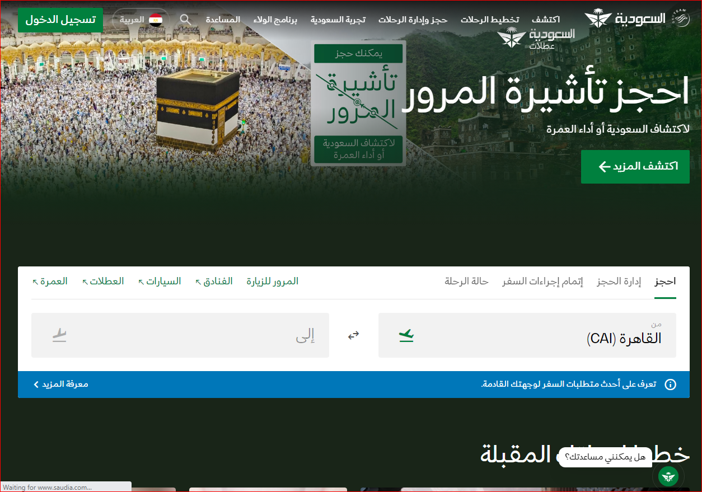Switch to the حالة الرحلة tab
This screenshot has height=492, width=702.
click(x=466, y=281)
